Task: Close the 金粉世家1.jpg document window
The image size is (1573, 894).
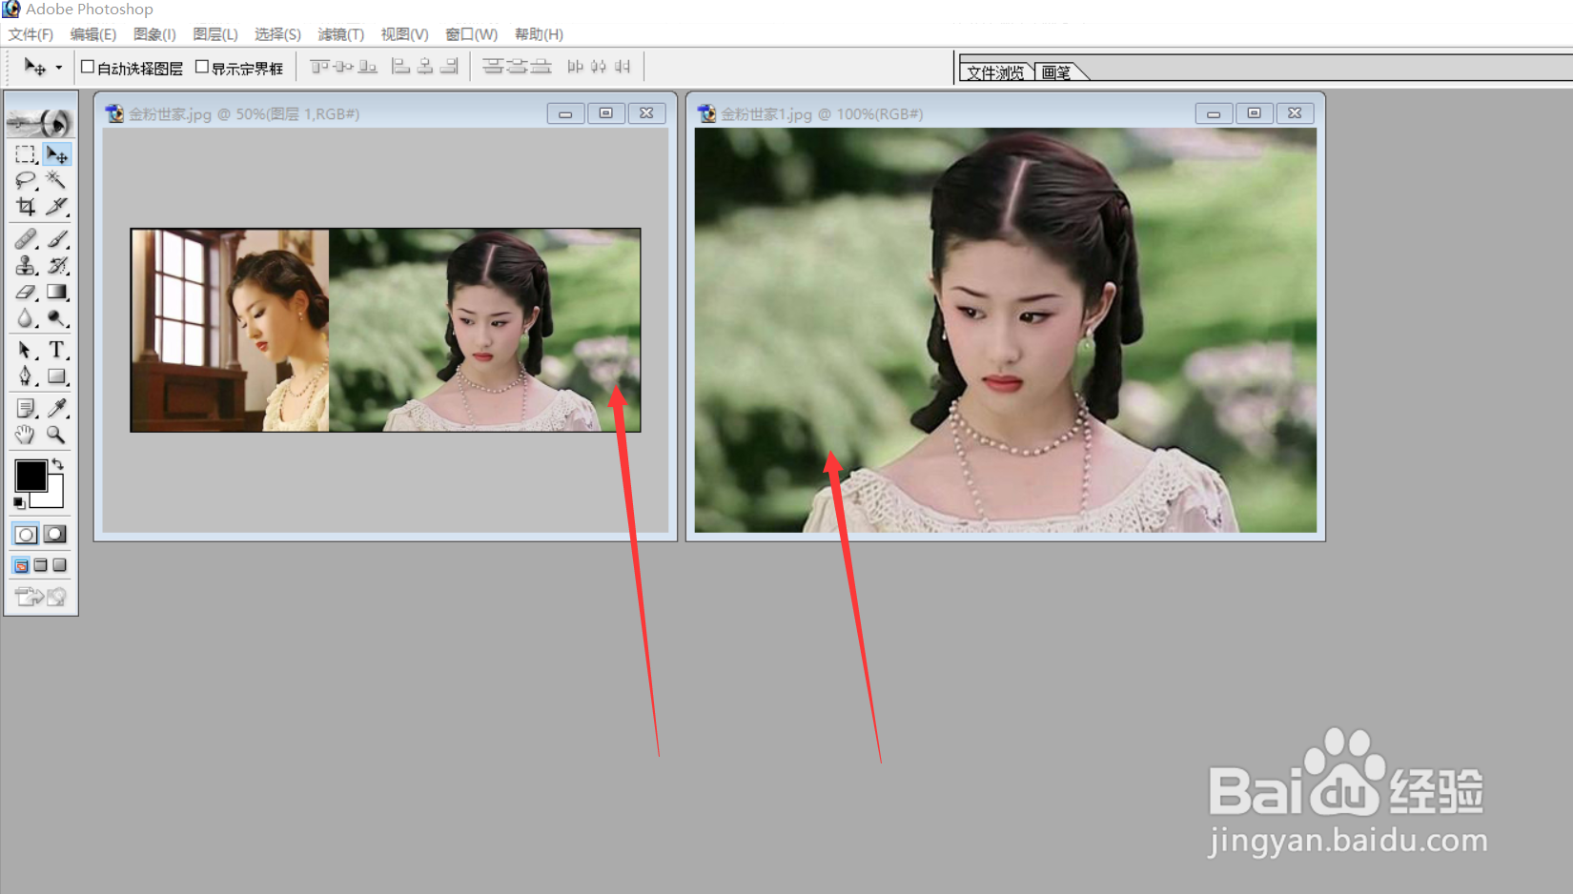Action: pyautogui.click(x=1295, y=113)
